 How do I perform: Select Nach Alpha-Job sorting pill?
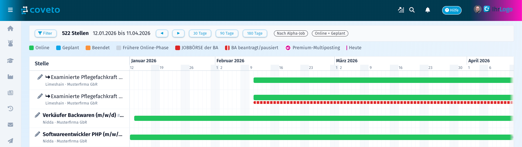point(291,33)
